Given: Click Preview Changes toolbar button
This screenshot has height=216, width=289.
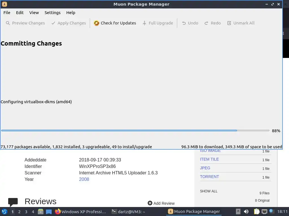Looking at the screenshot, I should pyautogui.click(x=25, y=23).
